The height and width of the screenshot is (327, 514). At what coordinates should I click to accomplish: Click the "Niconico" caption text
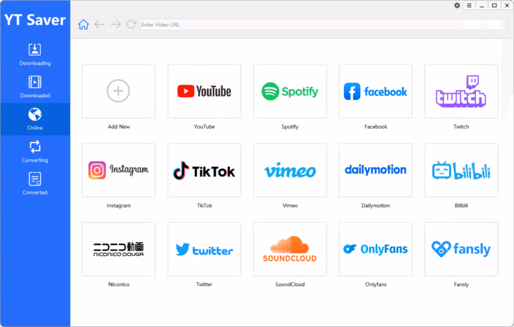click(118, 284)
